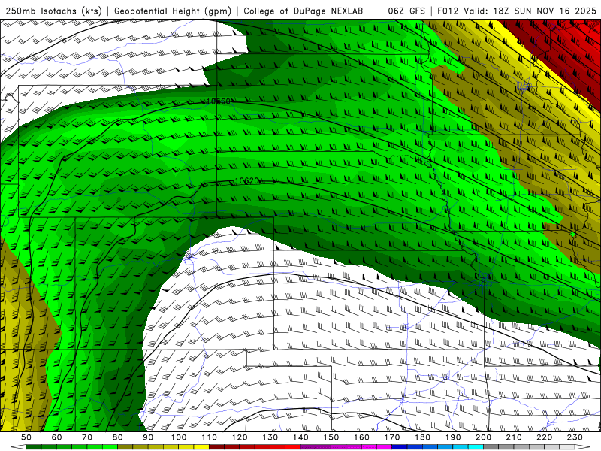This screenshot has width=601, height=451.
Task: Click the 'F012 Valid: 18Z SUN NOV 16 2025' text
Action: click(x=517, y=11)
